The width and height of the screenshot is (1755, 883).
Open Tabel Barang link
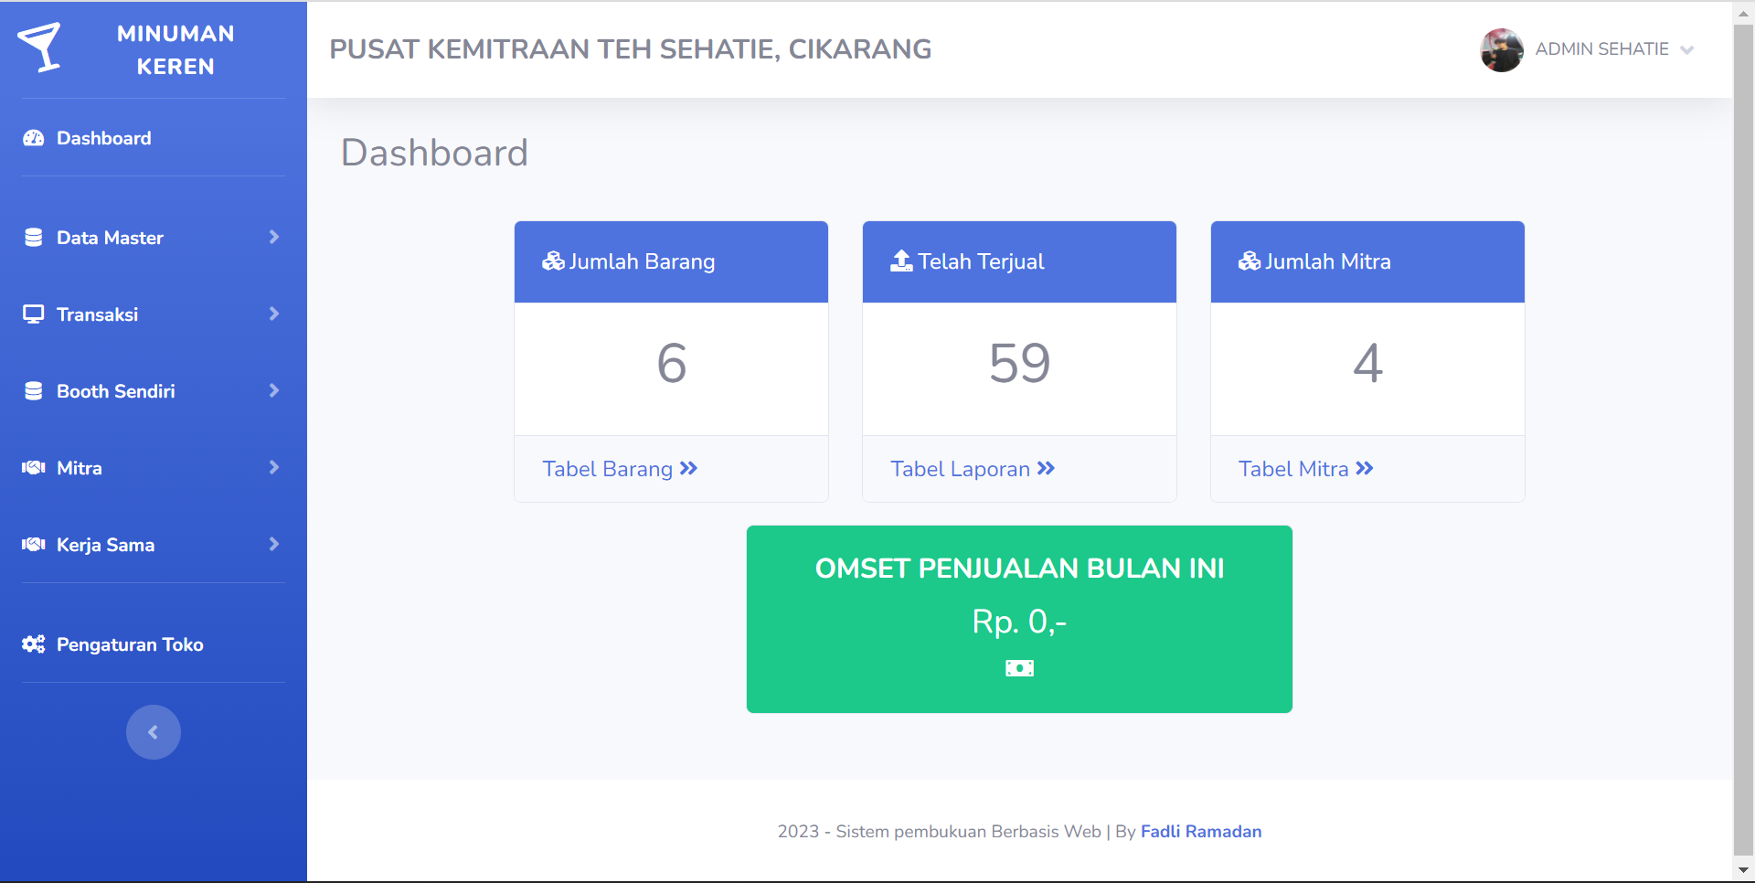(x=620, y=468)
